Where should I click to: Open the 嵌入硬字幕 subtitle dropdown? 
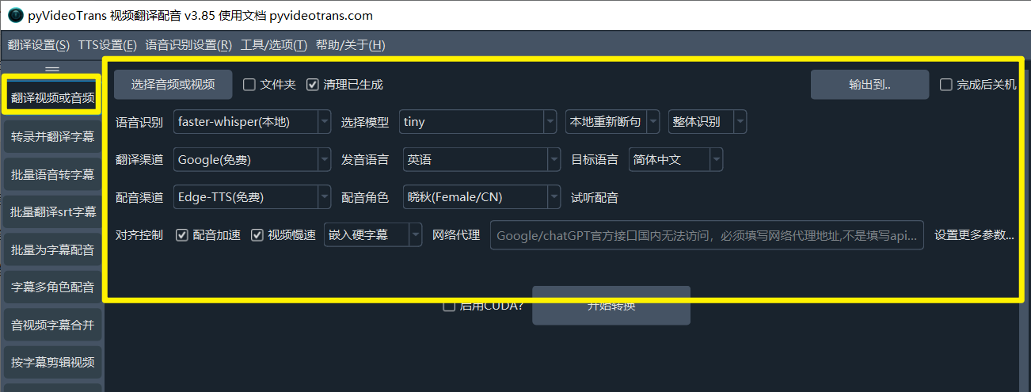373,235
